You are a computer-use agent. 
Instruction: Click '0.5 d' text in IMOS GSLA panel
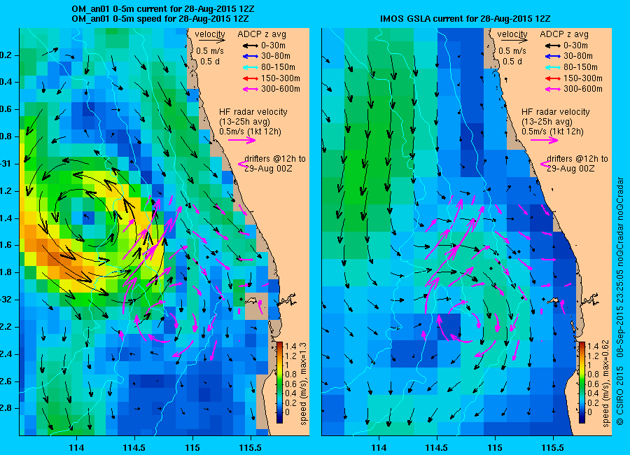click(x=512, y=62)
